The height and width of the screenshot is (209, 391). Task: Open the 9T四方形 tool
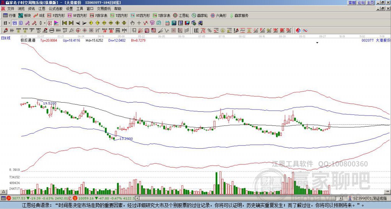141,15
